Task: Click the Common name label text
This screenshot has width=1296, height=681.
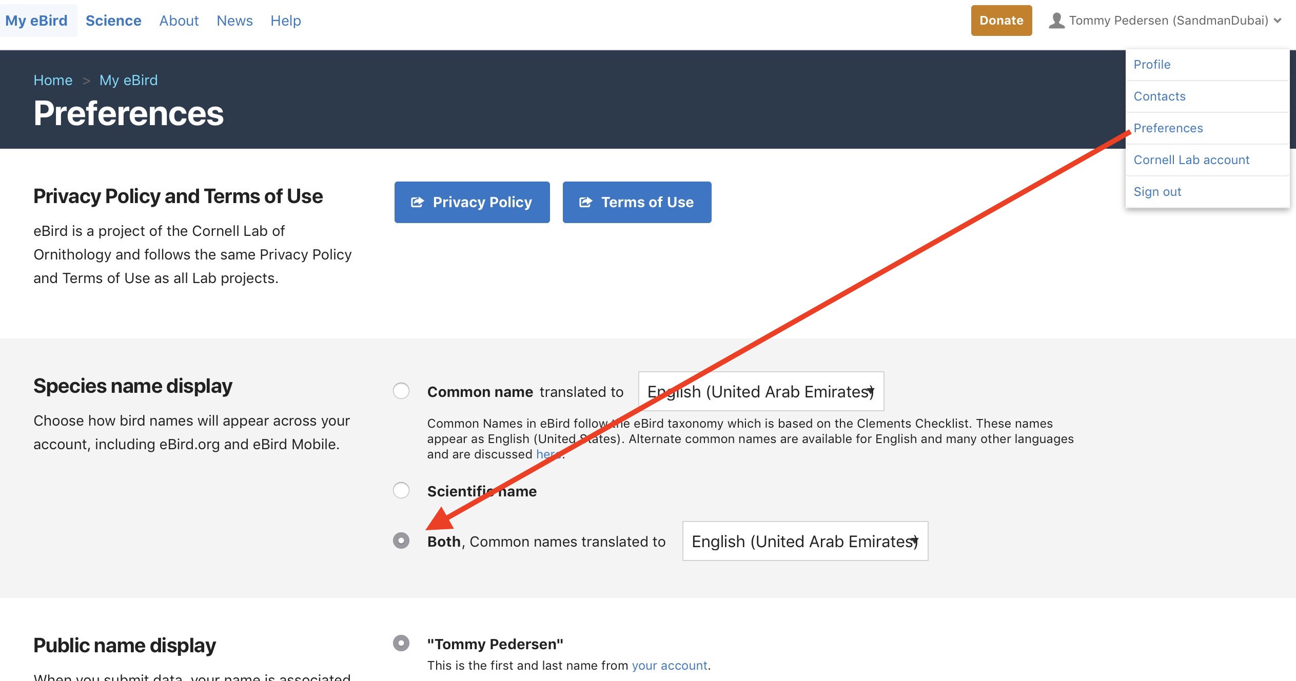Action: pyautogui.click(x=480, y=392)
